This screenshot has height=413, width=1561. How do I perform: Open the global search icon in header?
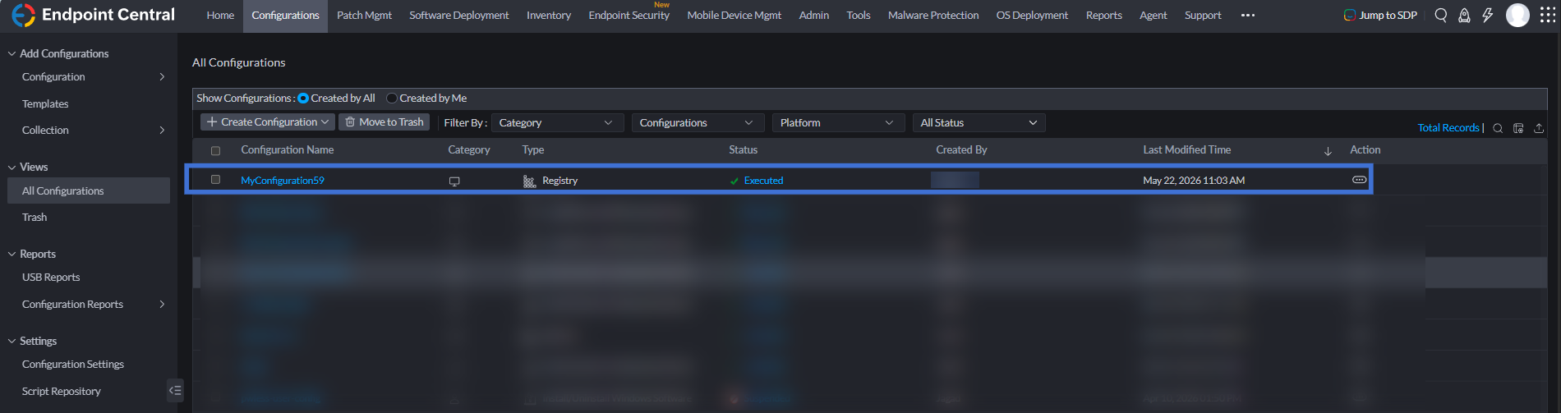click(x=1441, y=15)
